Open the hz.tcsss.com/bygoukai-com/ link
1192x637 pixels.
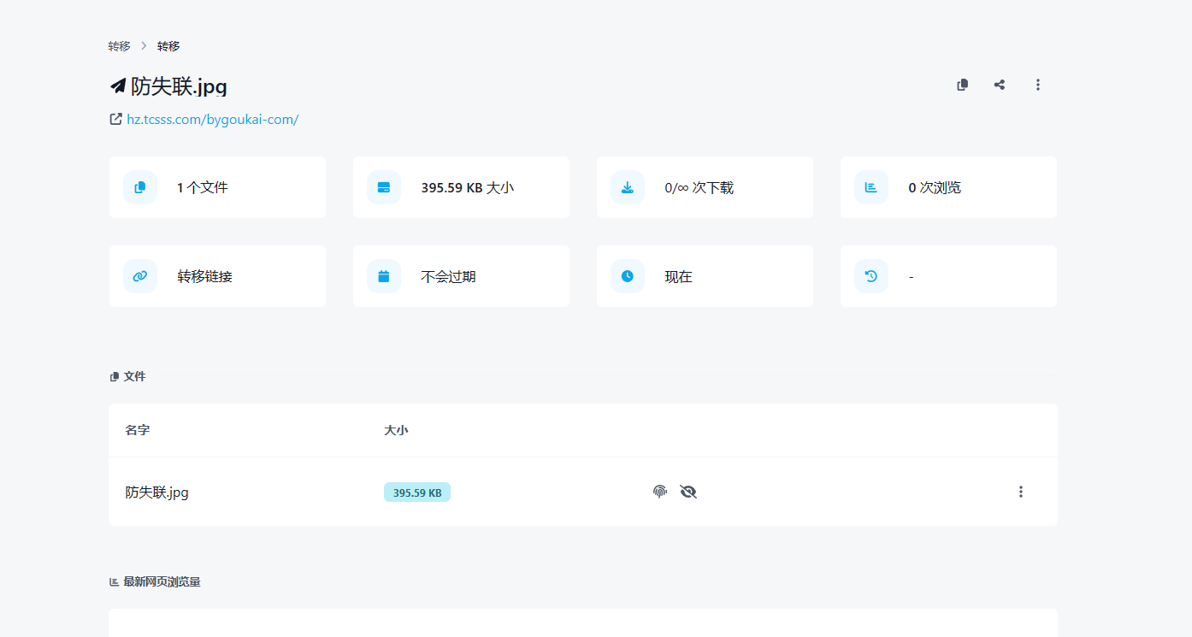212,120
